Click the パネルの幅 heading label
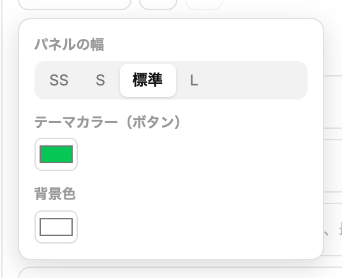The image size is (342, 278). (x=69, y=45)
